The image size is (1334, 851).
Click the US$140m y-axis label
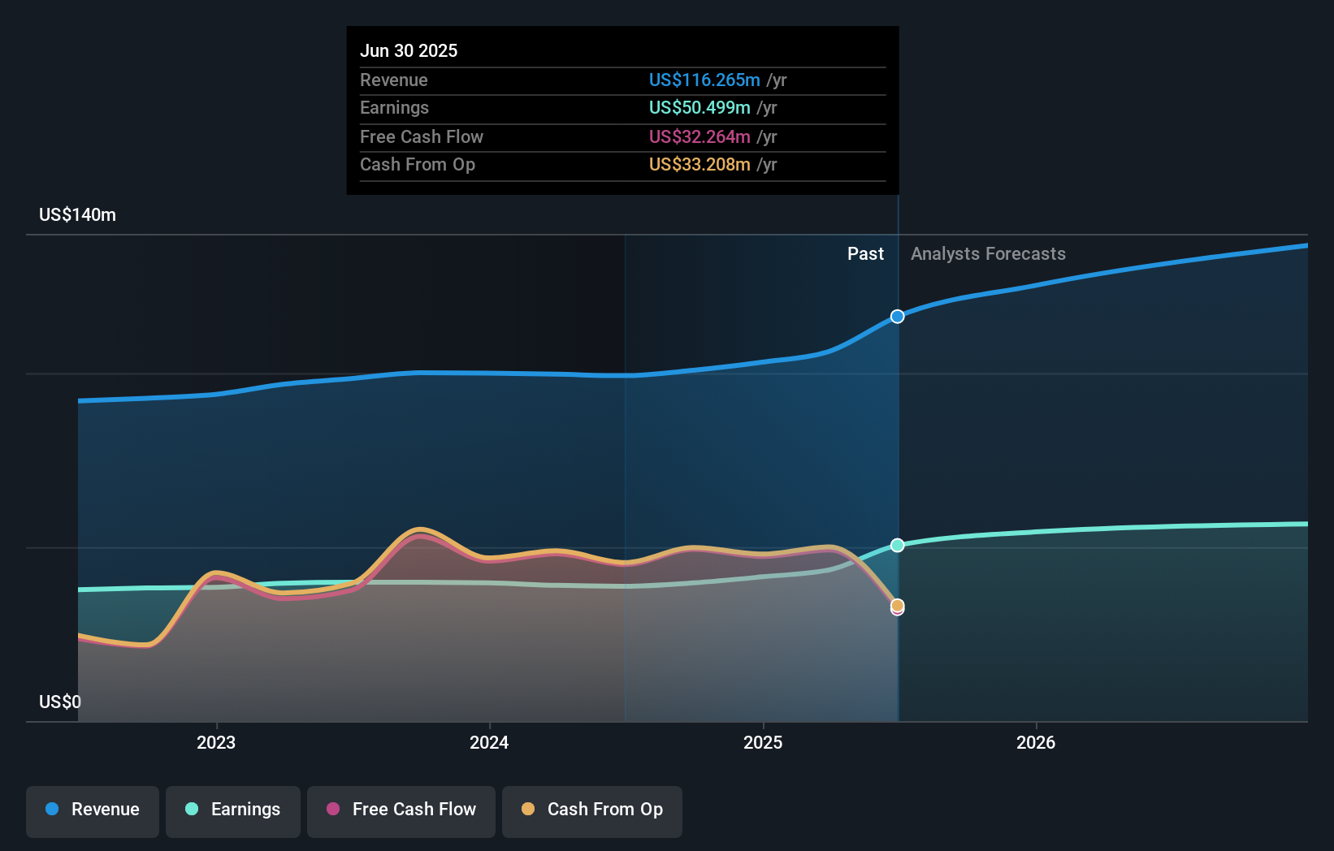(x=78, y=215)
